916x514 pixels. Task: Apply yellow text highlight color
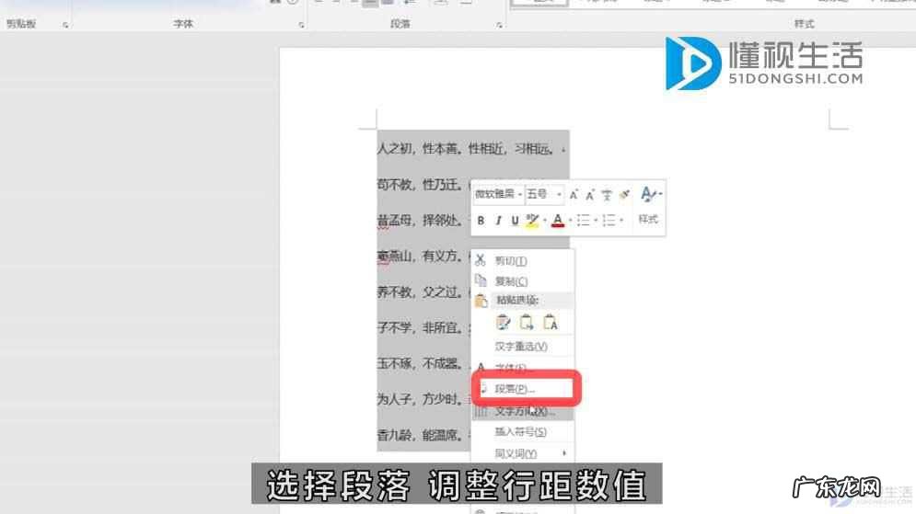pos(531,221)
